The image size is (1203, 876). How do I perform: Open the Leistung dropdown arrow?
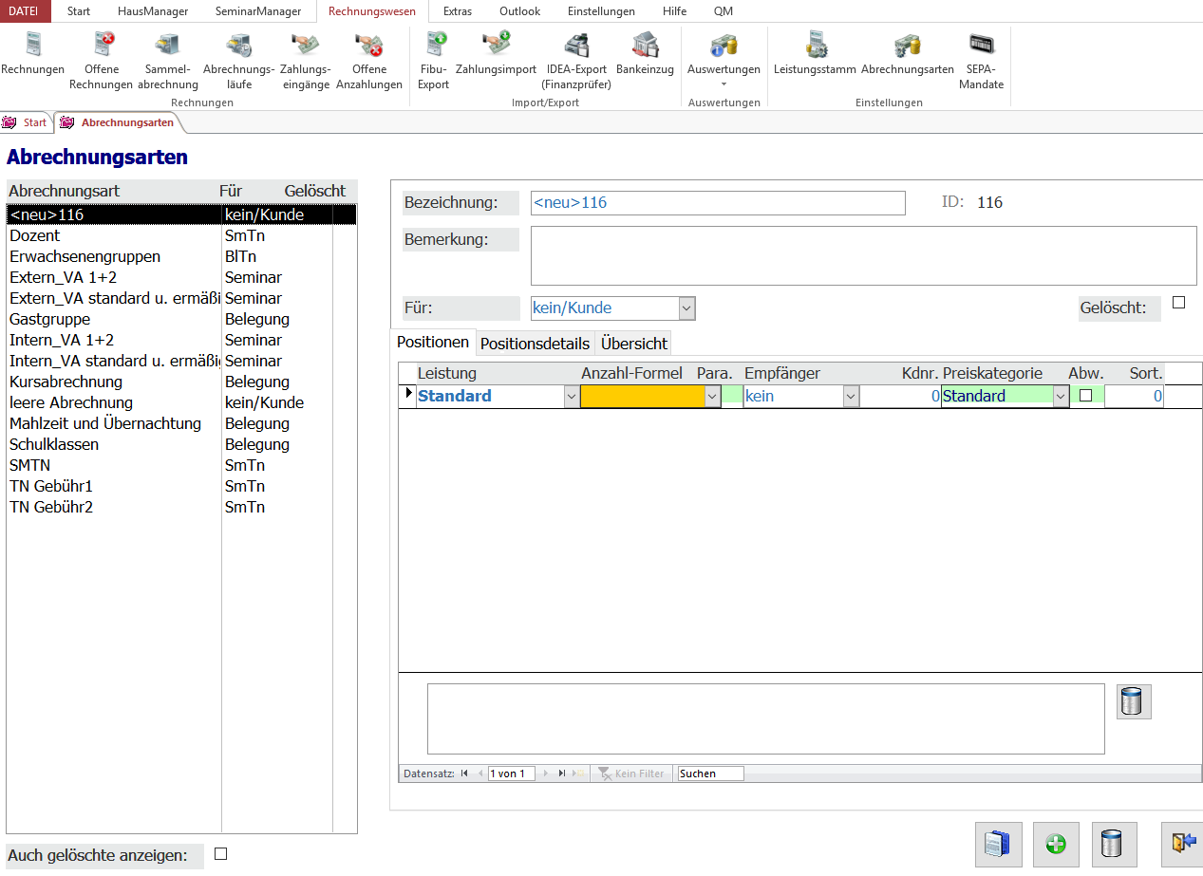571,397
